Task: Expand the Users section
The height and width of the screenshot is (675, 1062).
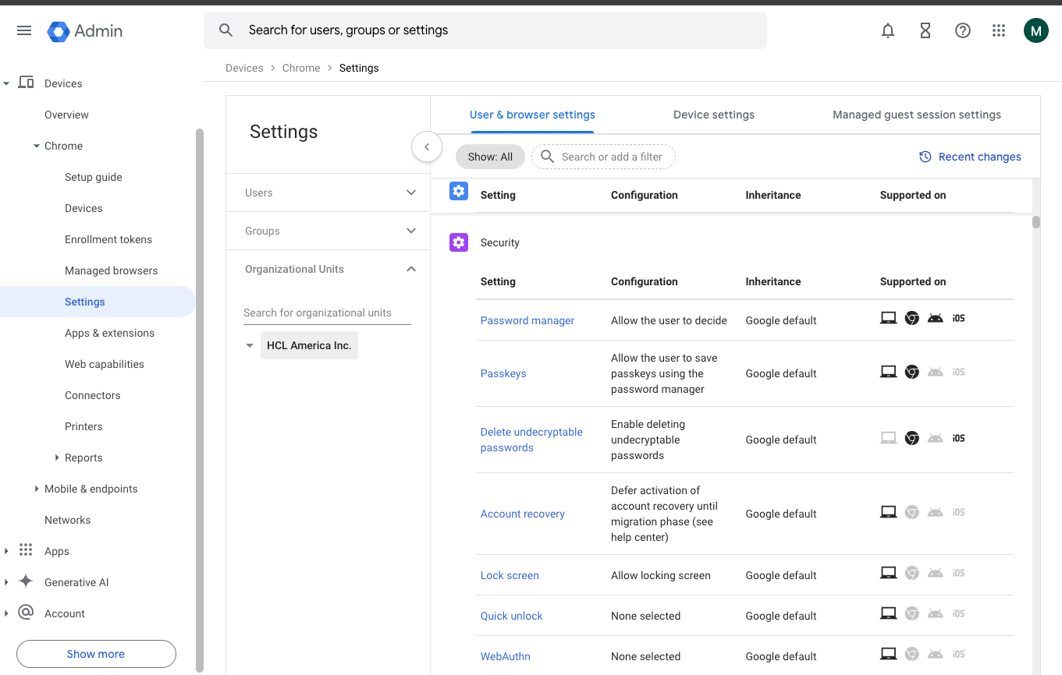Action: click(411, 193)
